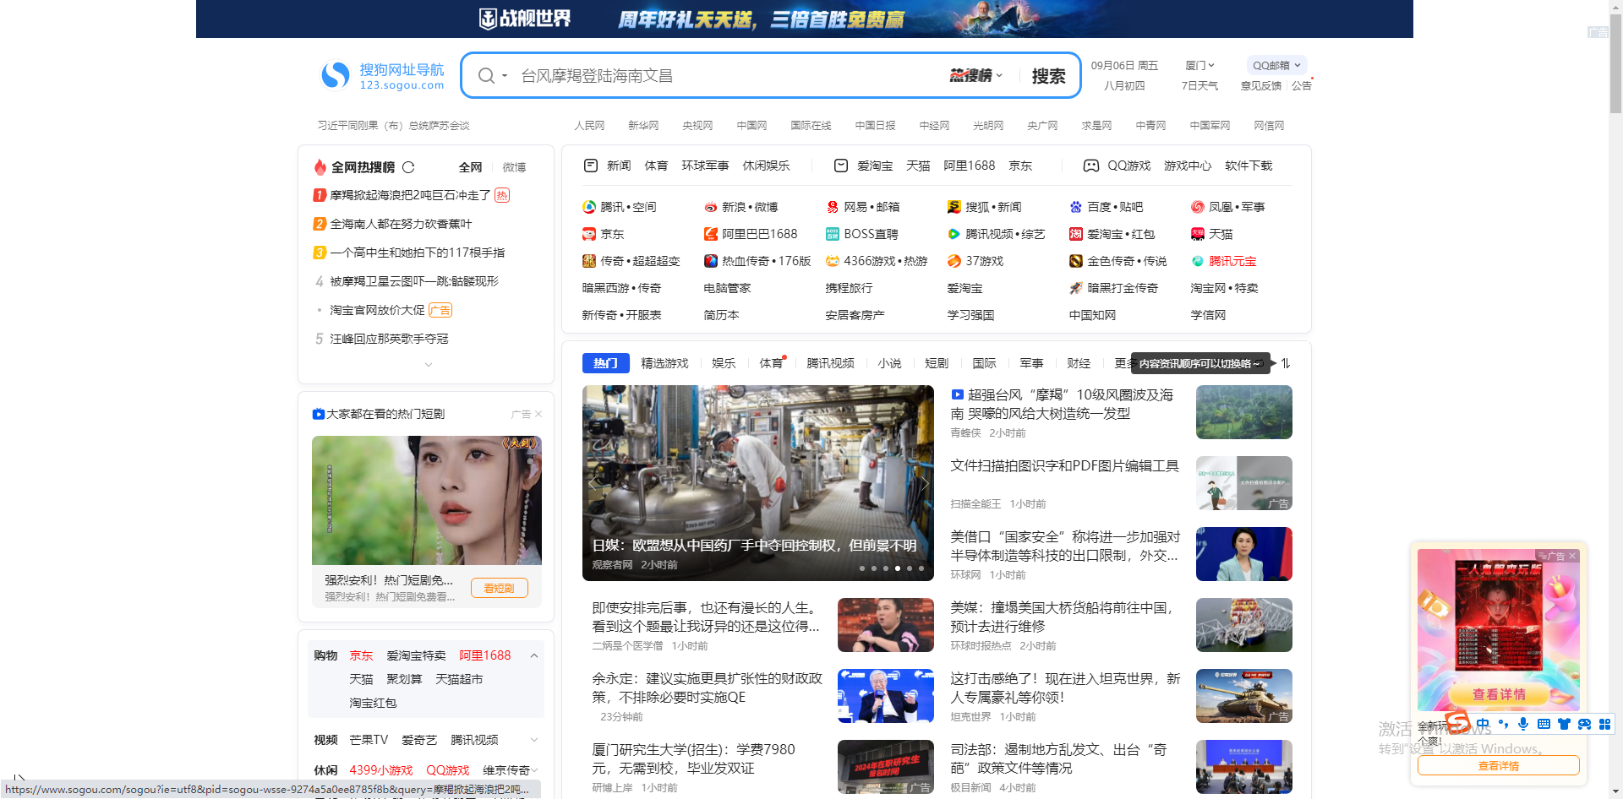Viewport: 1623px width, 799px height.
Task: Open the search engine selector magnifier icon
Action: (x=486, y=76)
